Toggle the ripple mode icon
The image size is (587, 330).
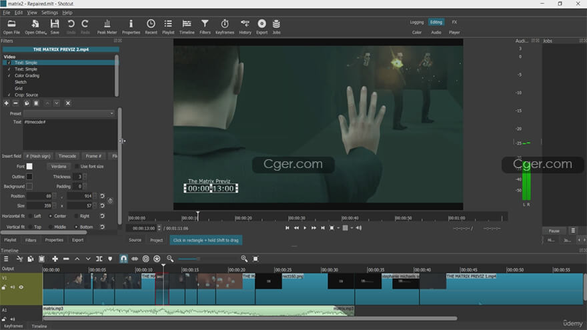[146, 259]
